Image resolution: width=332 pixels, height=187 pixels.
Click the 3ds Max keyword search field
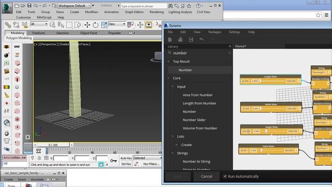[x=144, y=6]
